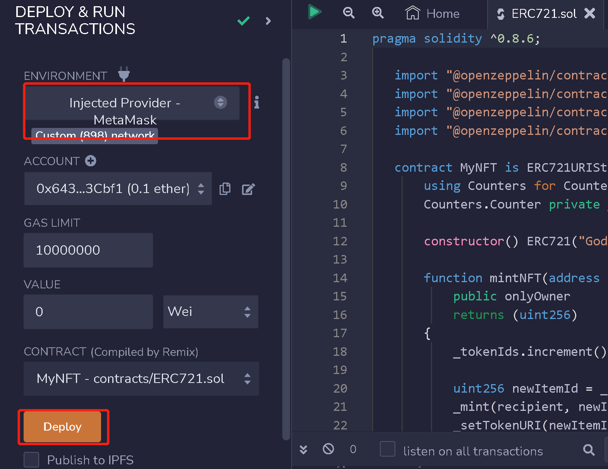This screenshot has height=469, width=608.
Task: Open the Home tab
Action: coord(432,14)
